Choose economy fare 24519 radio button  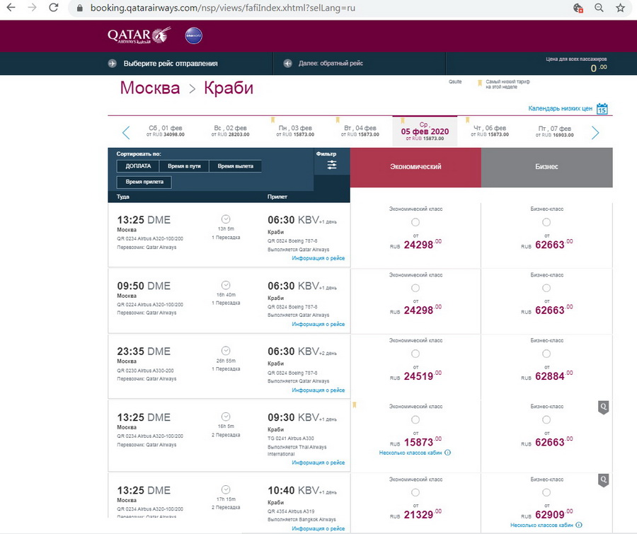pyautogui.click(x=415, y=354)
